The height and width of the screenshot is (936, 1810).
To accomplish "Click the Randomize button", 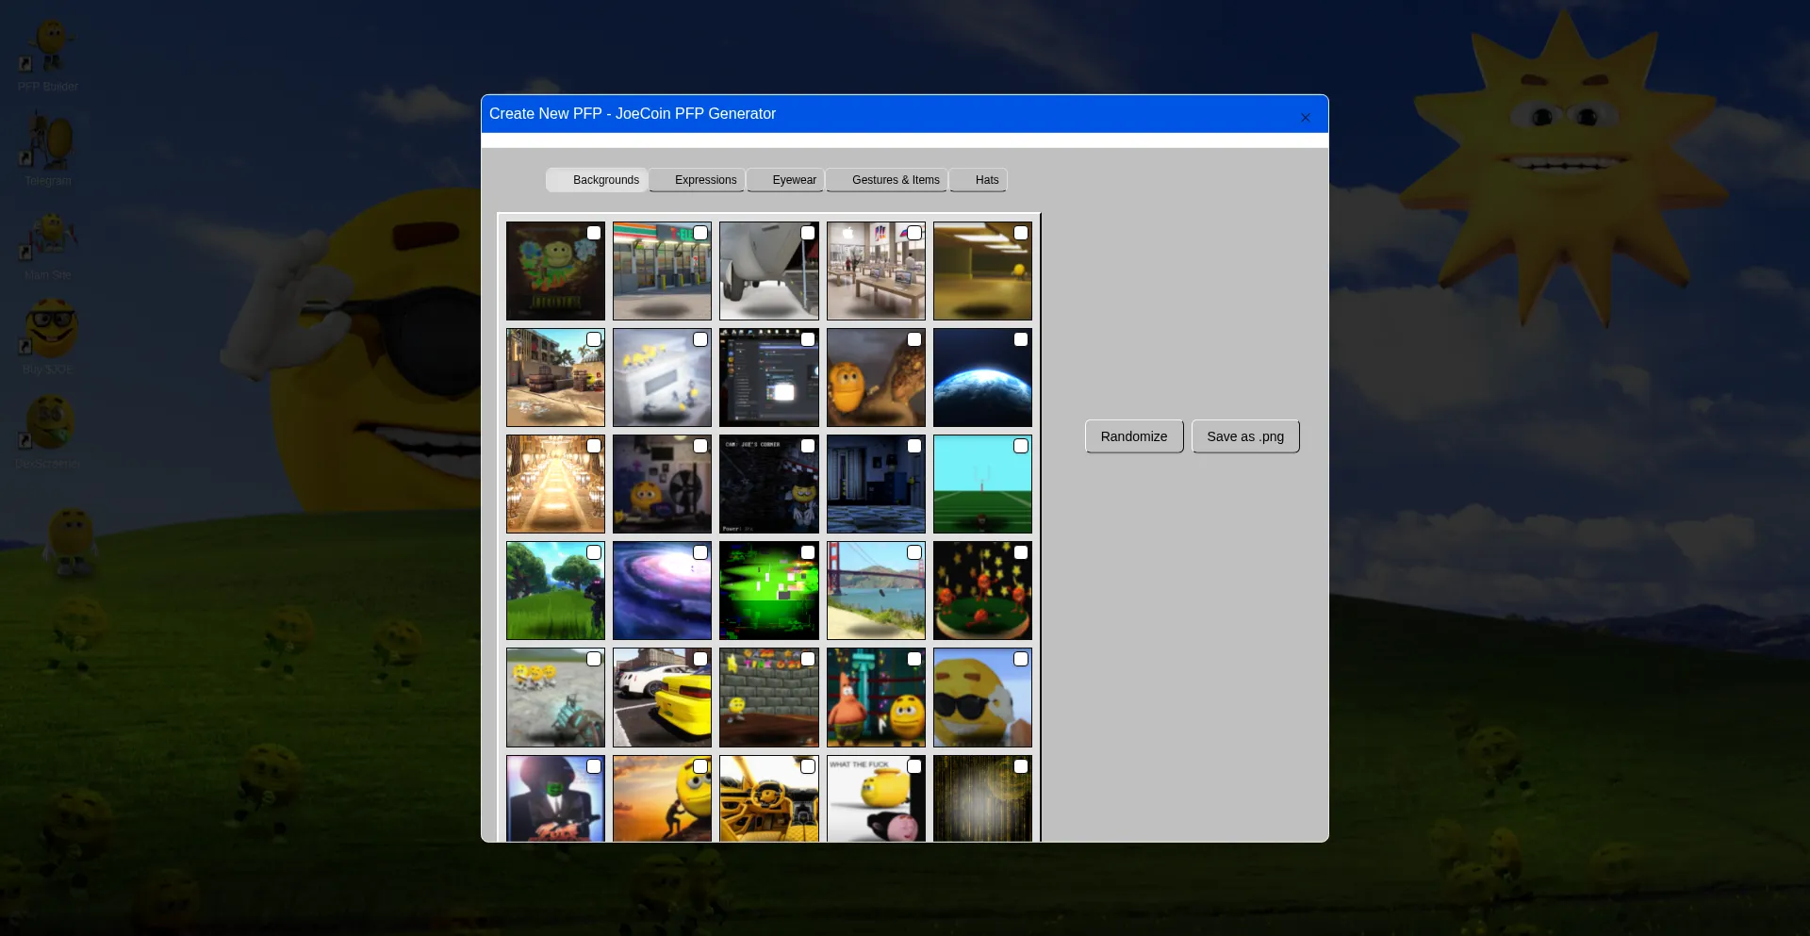I will (1133, 436).
